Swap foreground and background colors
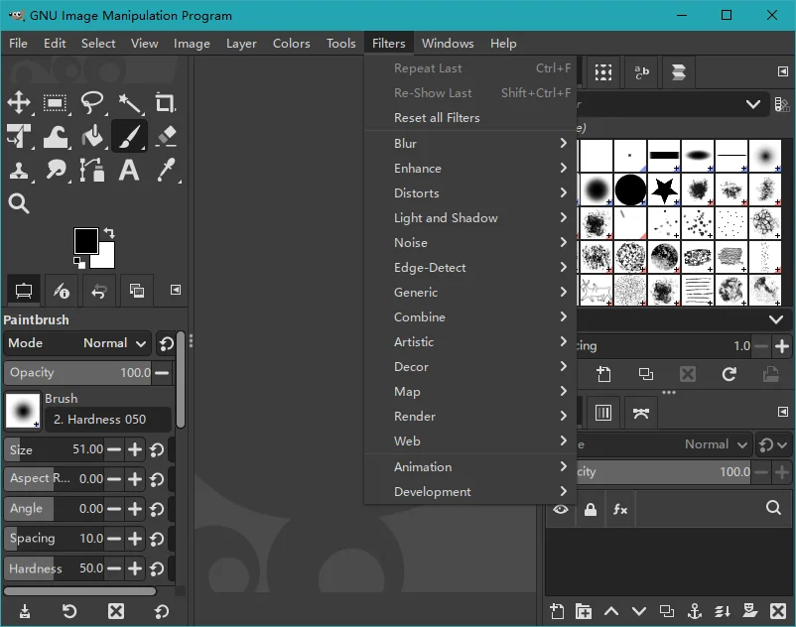Viewport: 796px width, 627px height. click(109, 233)
